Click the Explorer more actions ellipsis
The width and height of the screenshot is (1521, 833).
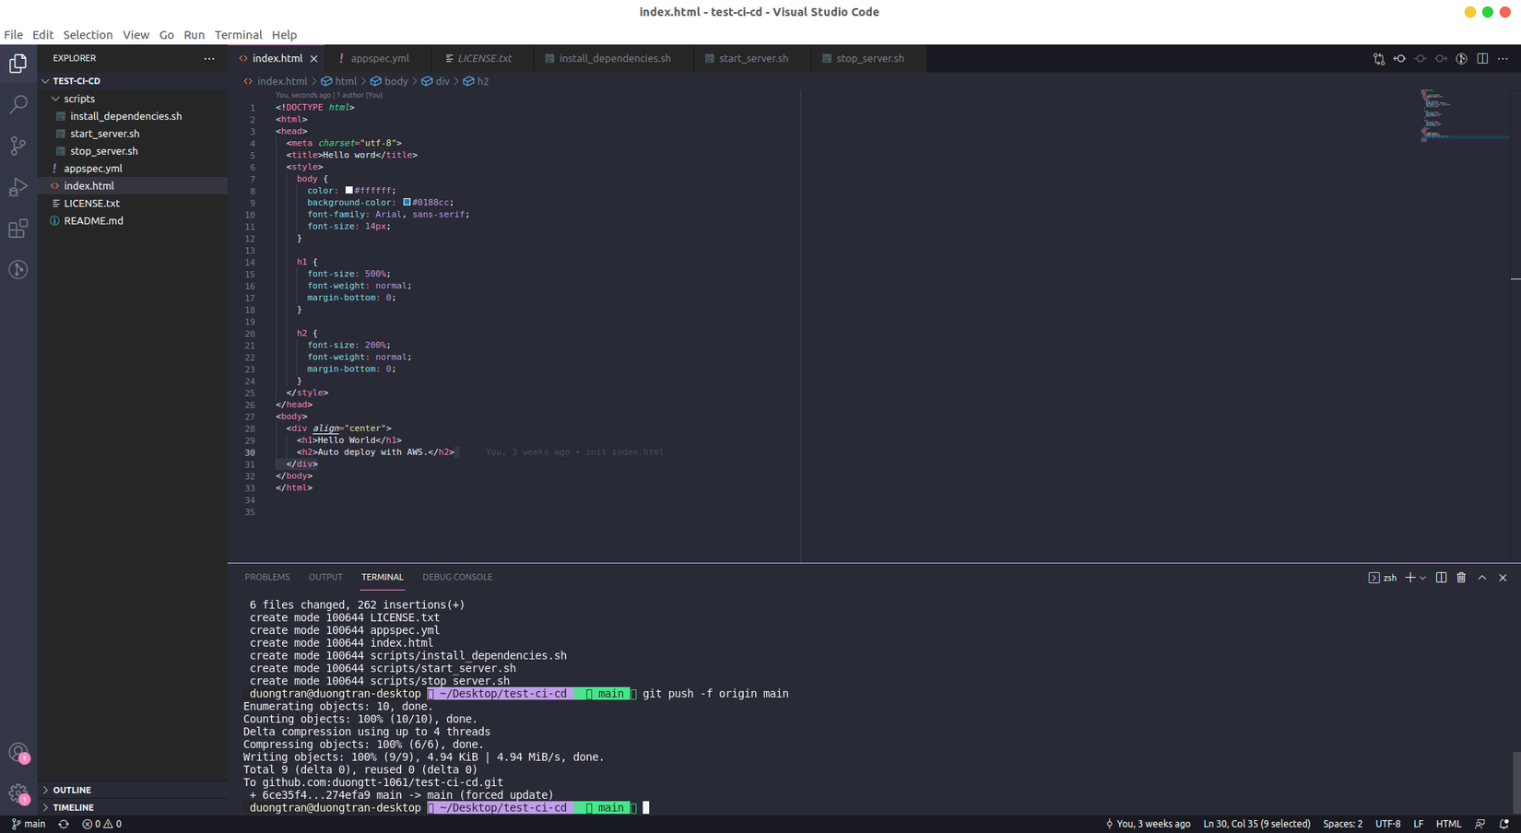pyautogui.click(x=209, y=58)
